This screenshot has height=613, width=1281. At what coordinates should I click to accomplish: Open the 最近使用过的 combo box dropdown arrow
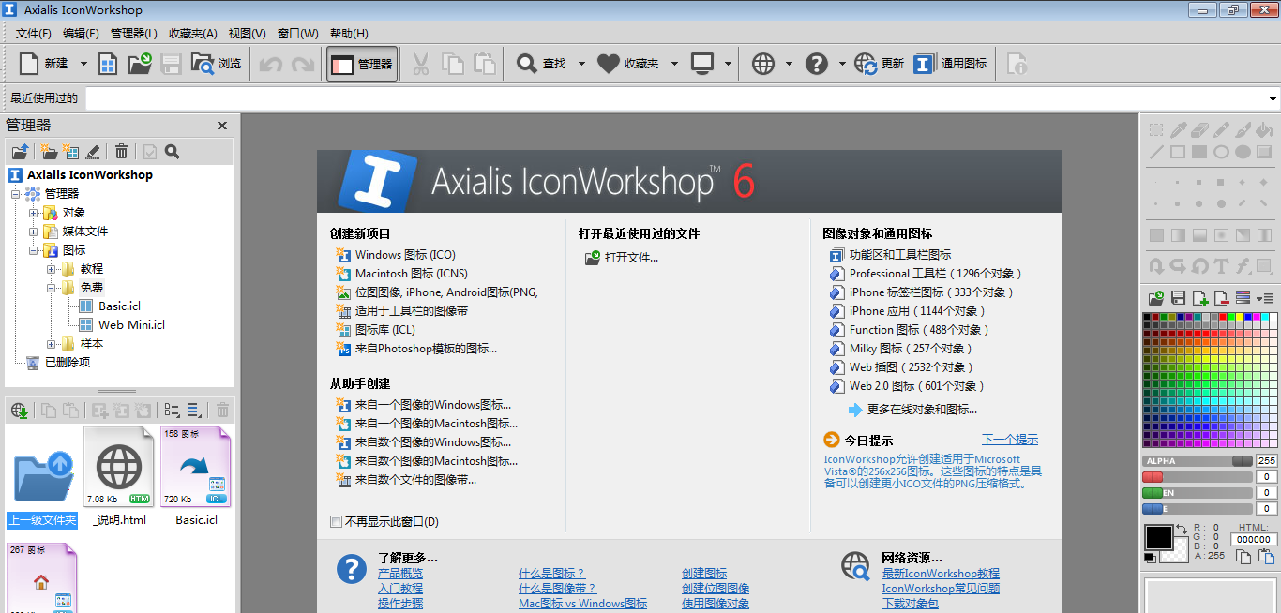[x=1273, y=98]
